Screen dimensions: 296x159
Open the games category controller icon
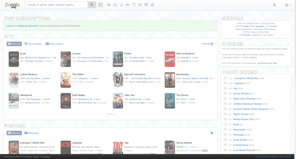point(127,5)
